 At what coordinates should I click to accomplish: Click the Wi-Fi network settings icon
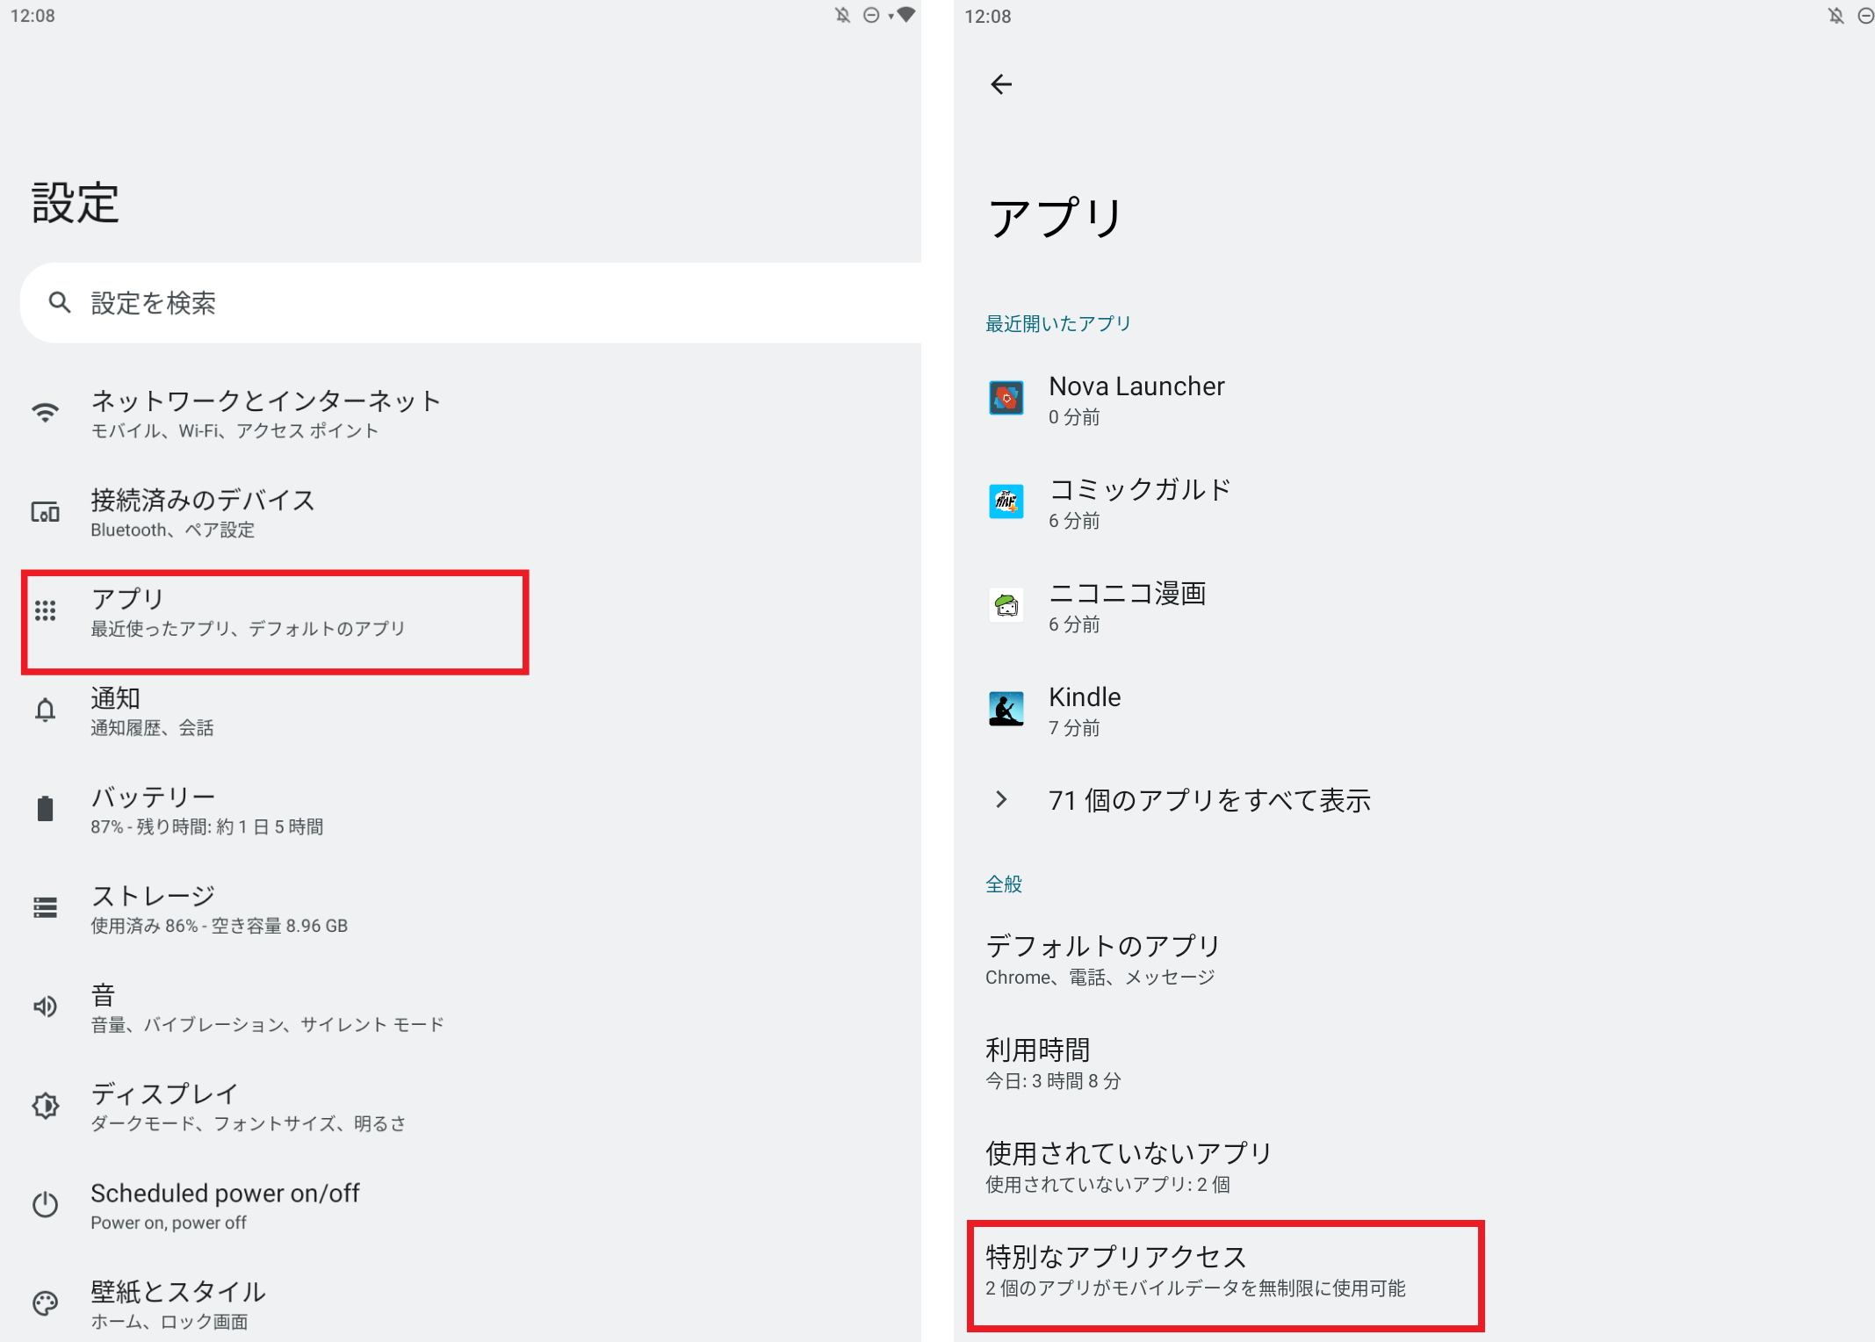pos(46,413)
